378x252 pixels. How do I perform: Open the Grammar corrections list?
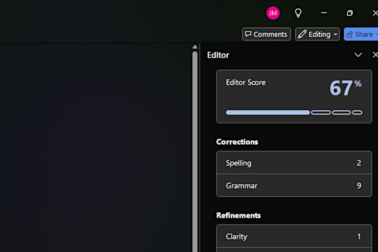(294, 186)
